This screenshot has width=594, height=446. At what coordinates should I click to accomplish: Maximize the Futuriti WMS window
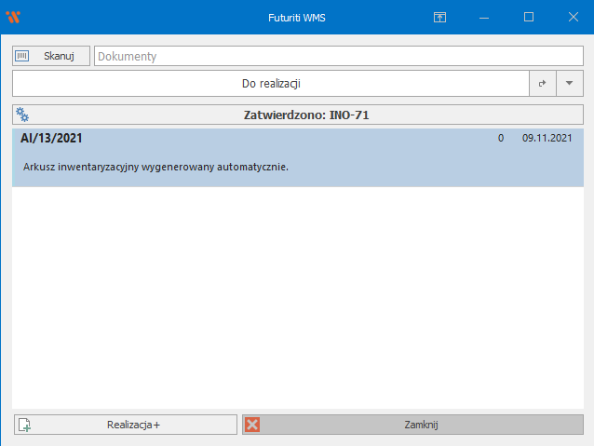529,17
